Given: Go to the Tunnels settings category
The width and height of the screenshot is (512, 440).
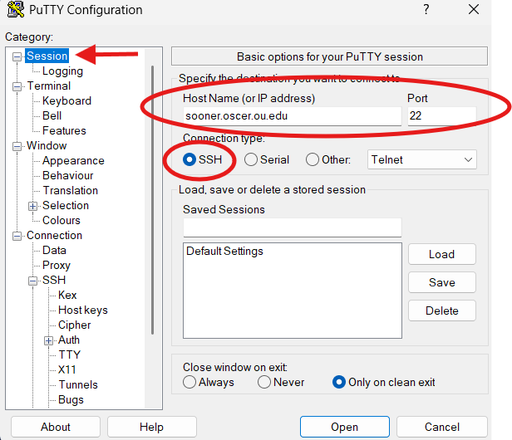Looking at the screenshot, I should coord(78,384).
